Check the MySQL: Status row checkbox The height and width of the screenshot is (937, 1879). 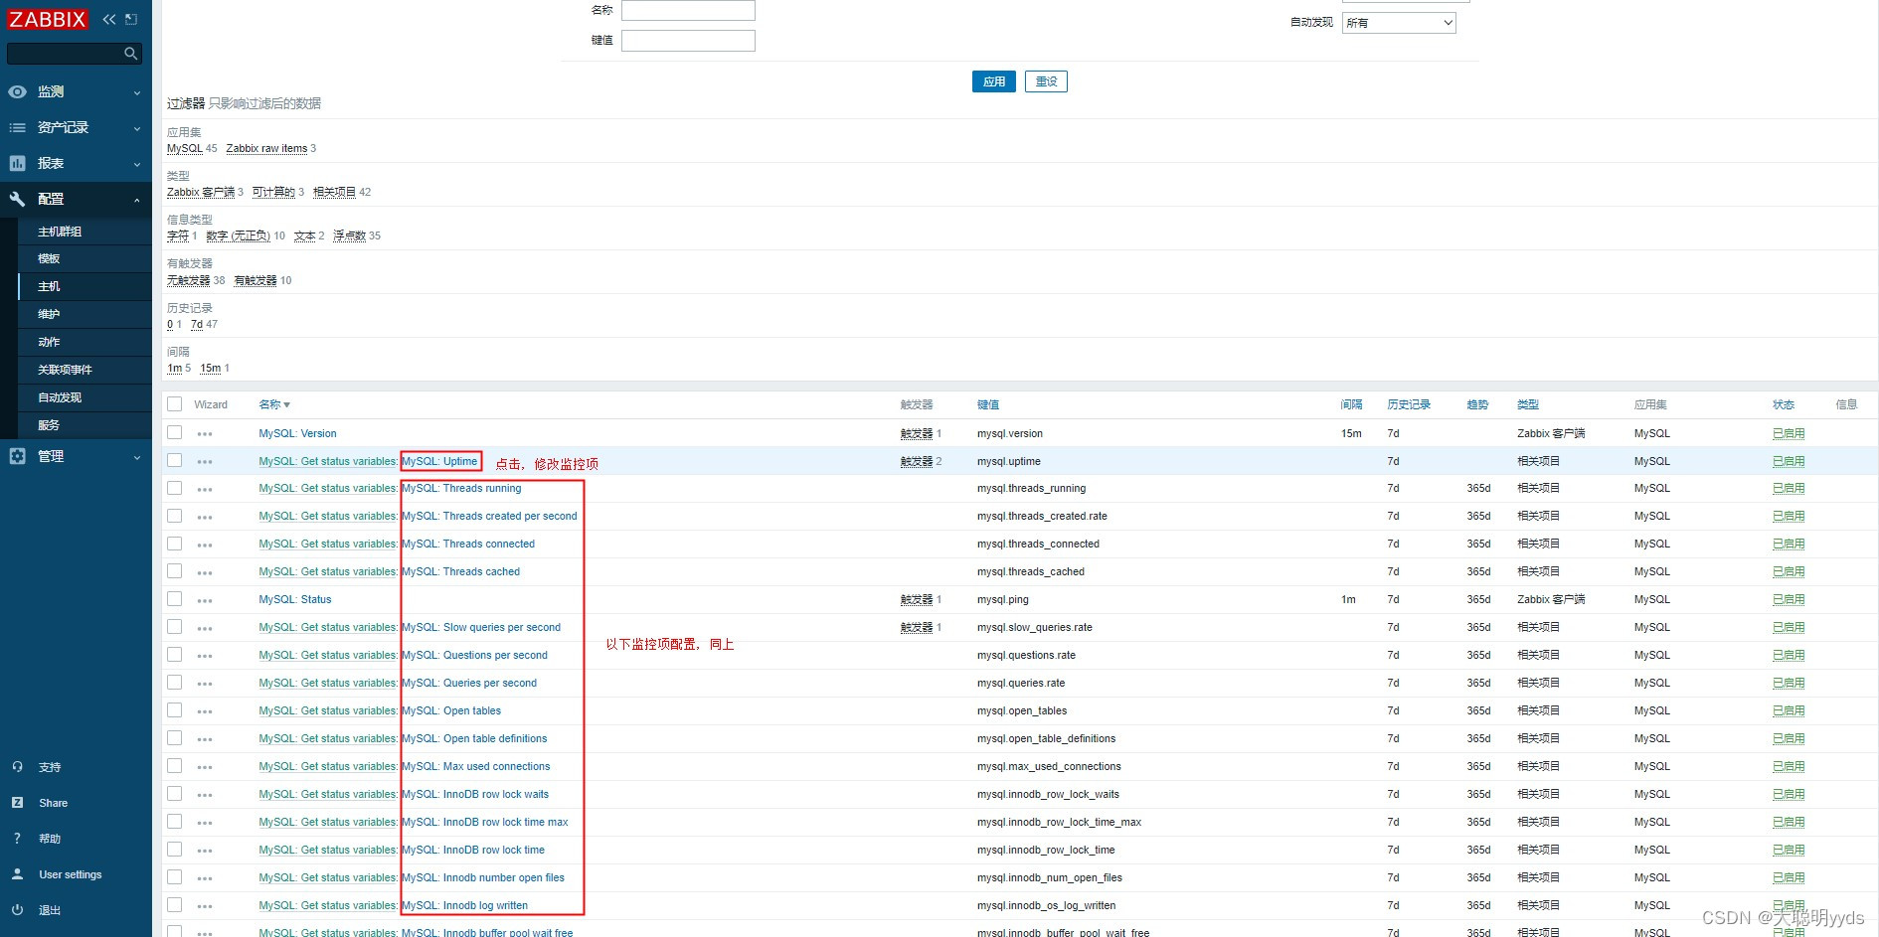click(175, 599)
